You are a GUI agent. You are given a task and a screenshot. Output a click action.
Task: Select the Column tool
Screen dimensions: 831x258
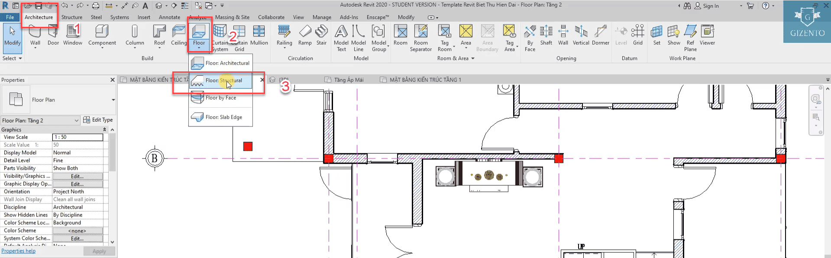[x=135, y=35]
